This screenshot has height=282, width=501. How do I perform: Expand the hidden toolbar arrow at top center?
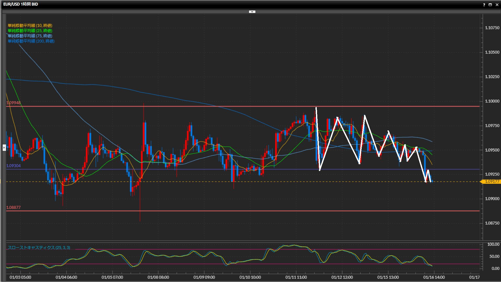point(252,12)
